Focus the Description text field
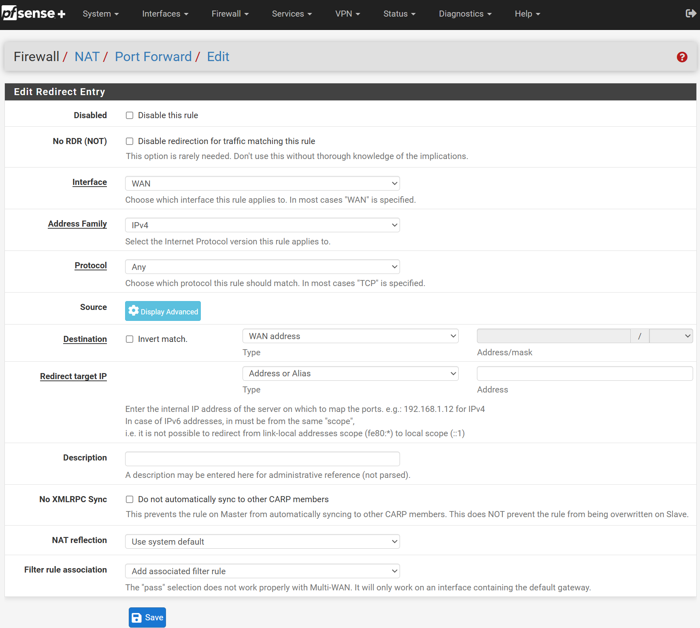Image resolution: width=700 pixels, height=628 pixels. (262, 459)
